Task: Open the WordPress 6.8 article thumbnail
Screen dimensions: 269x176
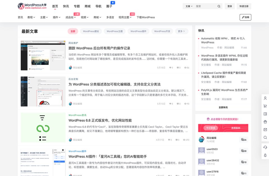Action: (x=43, y=127)
